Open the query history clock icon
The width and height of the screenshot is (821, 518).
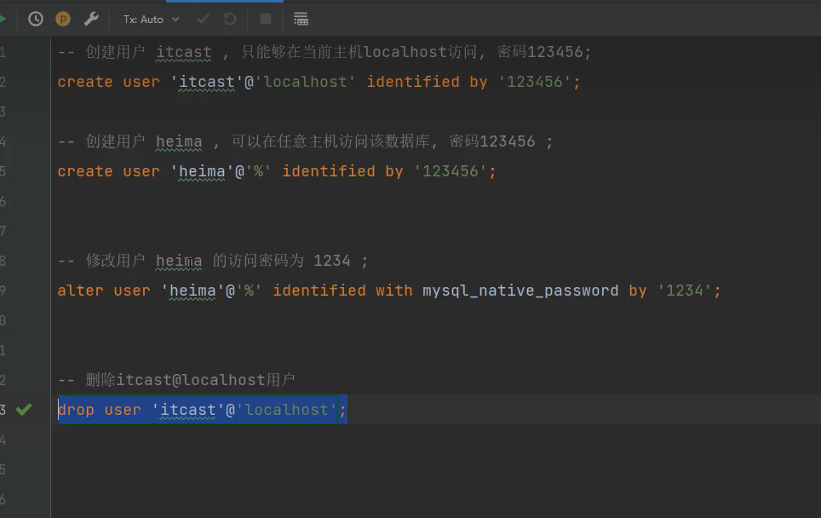click(x=36, y=20)
